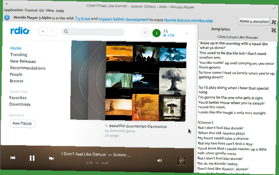Seek in the song progress bar
This screenshot has width=279, height=175.
point(97,163)
